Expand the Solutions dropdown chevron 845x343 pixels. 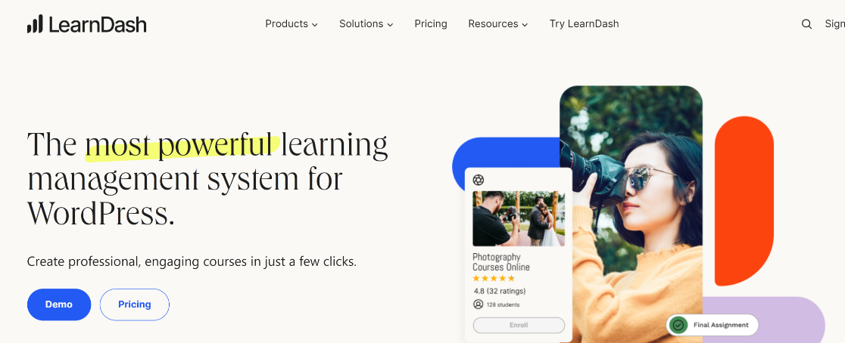click(390, 25)
